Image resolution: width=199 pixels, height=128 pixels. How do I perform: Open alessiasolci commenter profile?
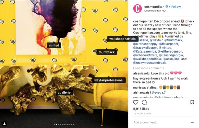[x=142, y=73]
